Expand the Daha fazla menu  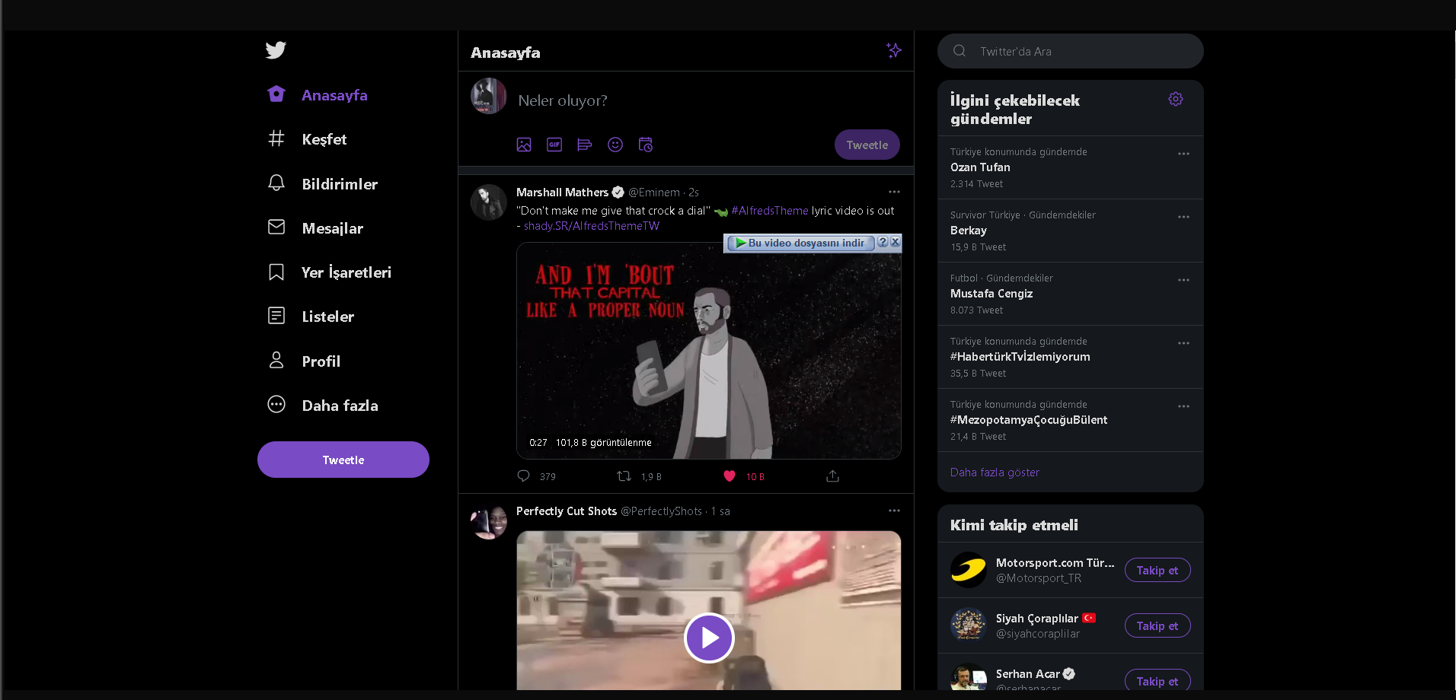click(324, 406)
